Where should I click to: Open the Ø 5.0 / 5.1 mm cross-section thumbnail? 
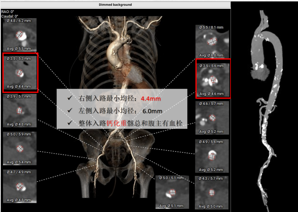click(x=172, y=192)
